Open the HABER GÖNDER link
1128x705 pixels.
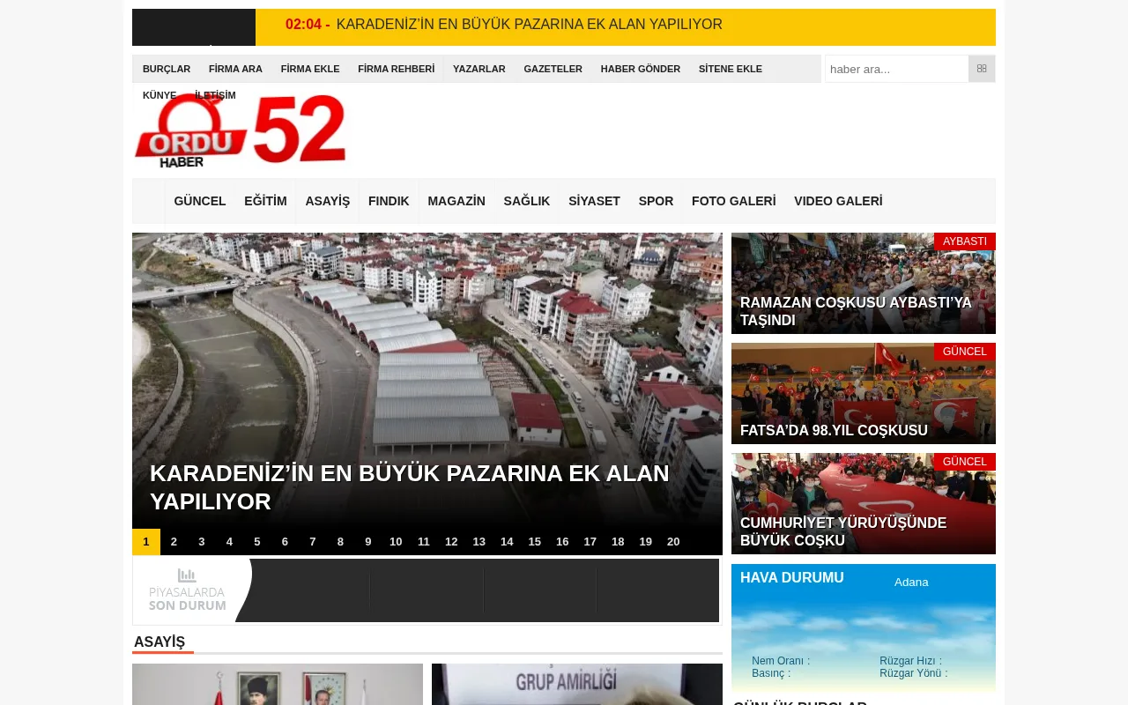[x=640, y=69]
